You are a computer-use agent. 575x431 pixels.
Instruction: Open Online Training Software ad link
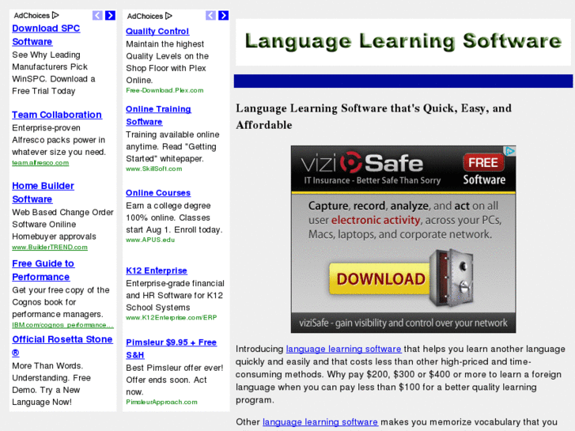pyautogui.click(x=158, y=115)
